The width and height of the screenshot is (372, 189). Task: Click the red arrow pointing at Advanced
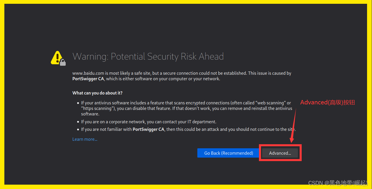[294, 125]
